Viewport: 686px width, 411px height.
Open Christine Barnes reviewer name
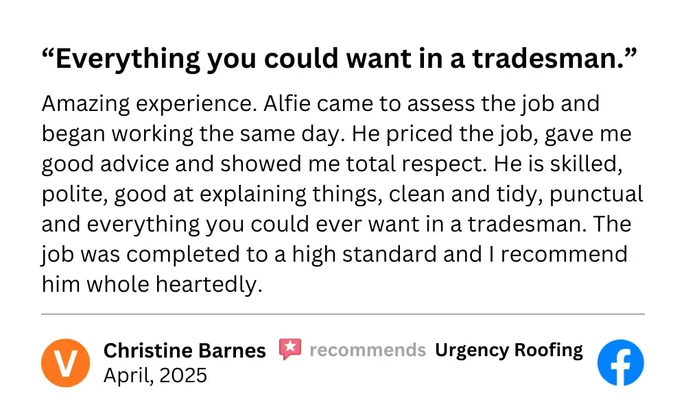tap(185, 350)
